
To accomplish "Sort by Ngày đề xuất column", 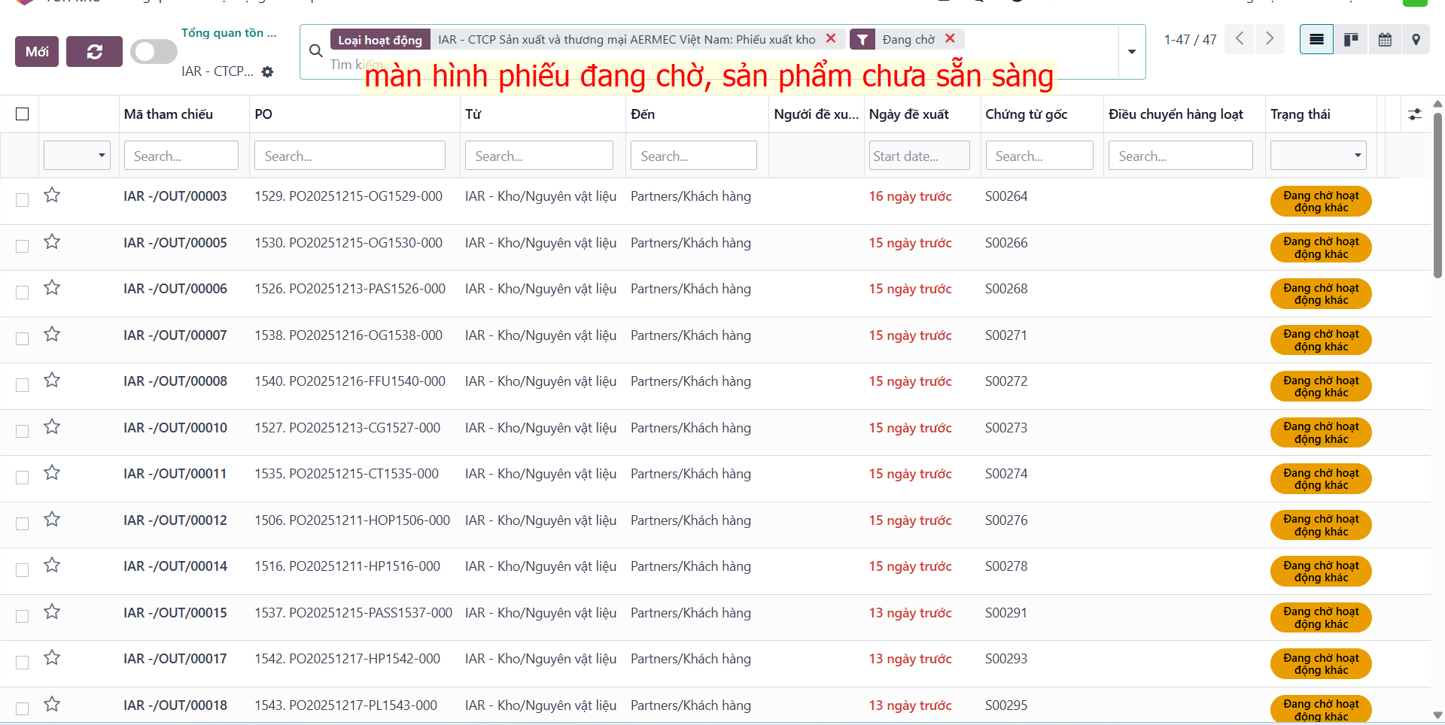I will (908, 114).
